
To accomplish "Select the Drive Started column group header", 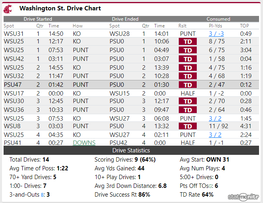I will pyautogui.click(x=38, y=19).
